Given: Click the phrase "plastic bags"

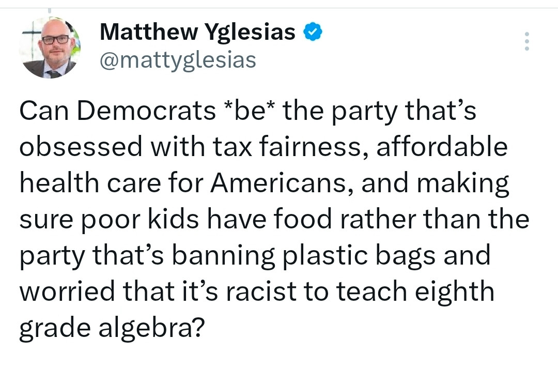Looking at the screenshot, I should pos(360,256).
